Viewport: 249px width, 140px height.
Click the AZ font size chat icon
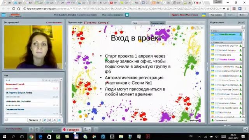pyautogui.click(x=55, y=120)
